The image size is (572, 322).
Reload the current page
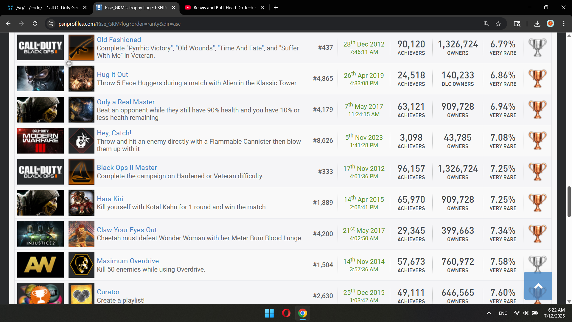pyautogui.click(x=35, y=24)
